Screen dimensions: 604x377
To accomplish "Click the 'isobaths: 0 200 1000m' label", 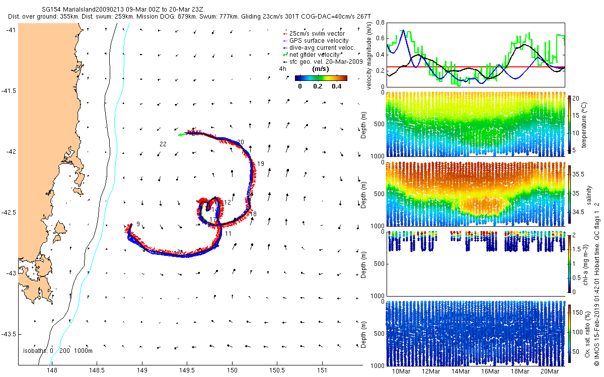I will (58, 351).
